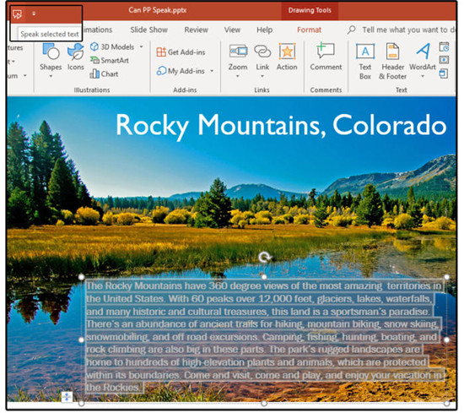Expand the My Add-ins dropdown arrow
The width and height of the screenshot is (464, 413).
[x=212, y=71]
